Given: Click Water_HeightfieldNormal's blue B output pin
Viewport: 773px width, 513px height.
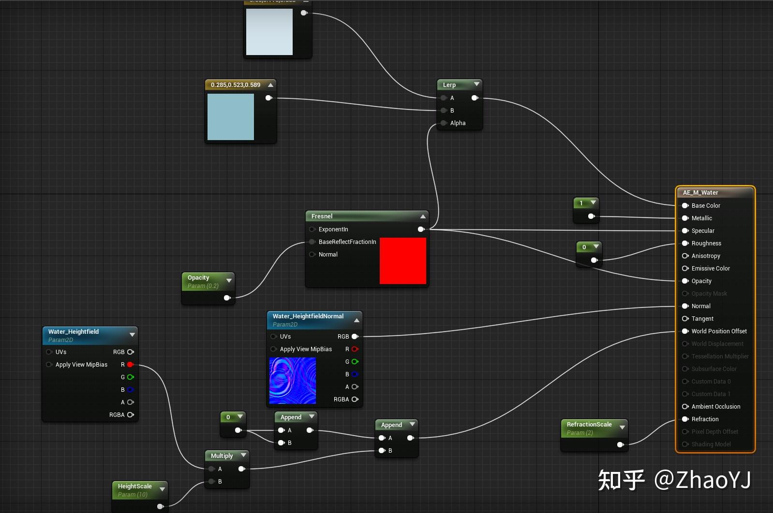Looking at the screenshot, I should [355, 374].
